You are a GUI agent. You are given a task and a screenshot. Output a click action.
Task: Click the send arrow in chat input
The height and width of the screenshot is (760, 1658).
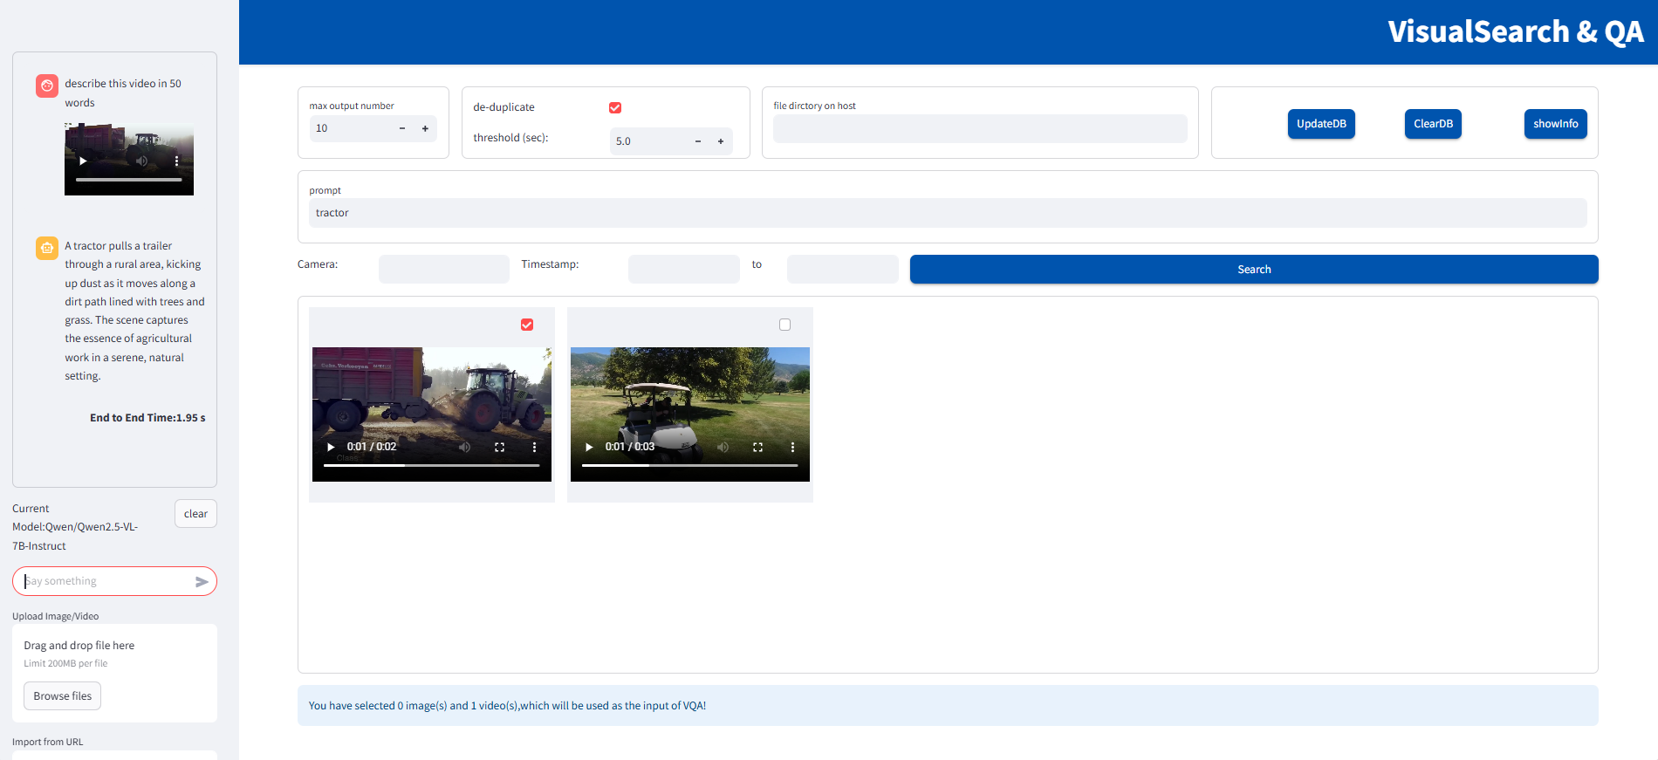202,582
